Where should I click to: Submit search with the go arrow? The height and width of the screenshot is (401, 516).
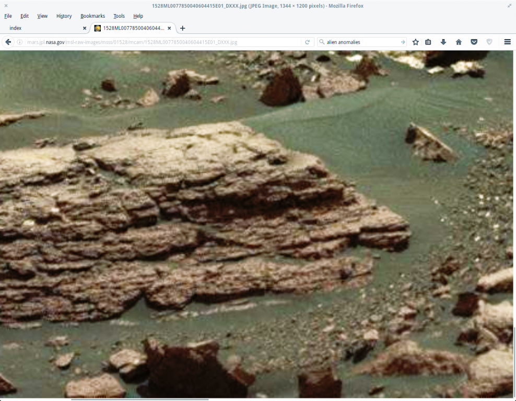tap(403, 42)
